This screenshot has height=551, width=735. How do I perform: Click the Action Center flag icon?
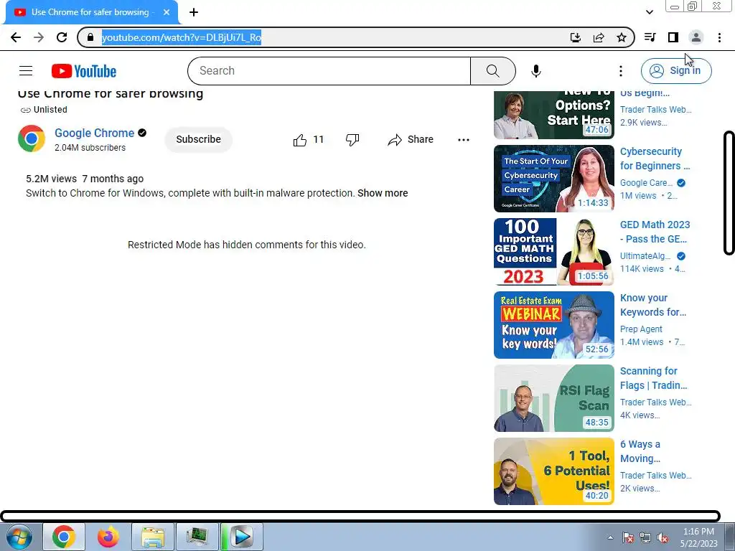click(627, 537)
